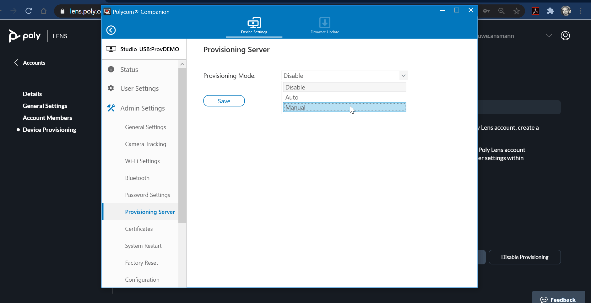Click the Polycom Companion title bar icon
Image resolution: width=591 pixels, height=303 pixels.
click(x=107, y=12)
